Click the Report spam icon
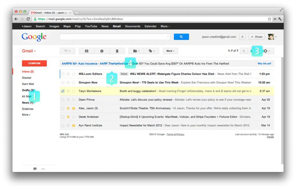Viewport: 296px width, 189px height. pyautogui.click(x=102, y=51)
